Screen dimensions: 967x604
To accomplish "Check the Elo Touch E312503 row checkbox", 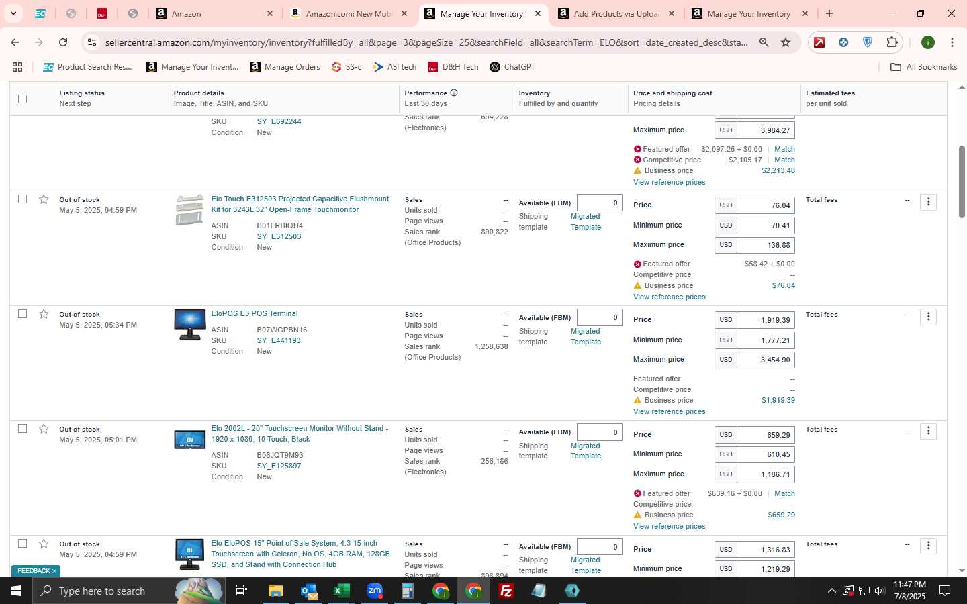I will coord(22,199).
